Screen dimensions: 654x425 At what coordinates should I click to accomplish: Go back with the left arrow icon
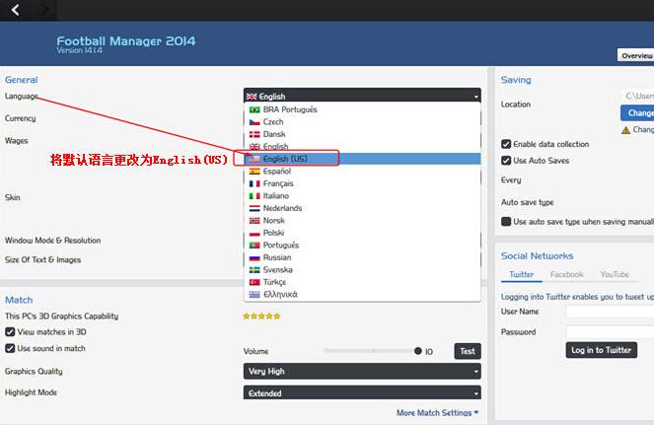(x=16, y=10)
